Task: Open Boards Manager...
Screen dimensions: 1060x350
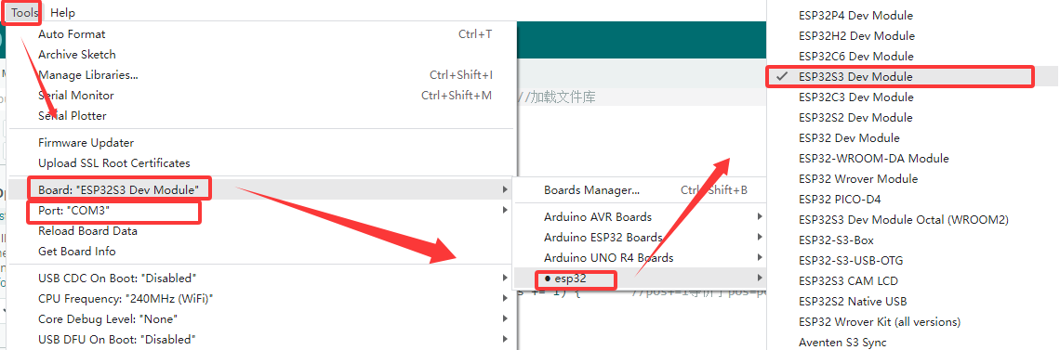Action: click(641, 190)
